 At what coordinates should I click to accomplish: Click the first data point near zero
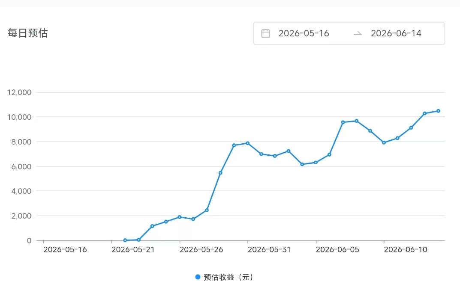coord(125,240)
